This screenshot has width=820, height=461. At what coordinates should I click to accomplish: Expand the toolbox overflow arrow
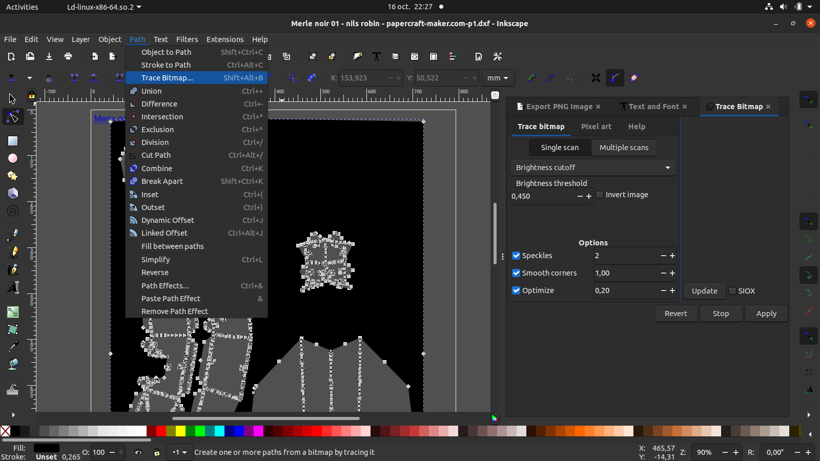13,415
